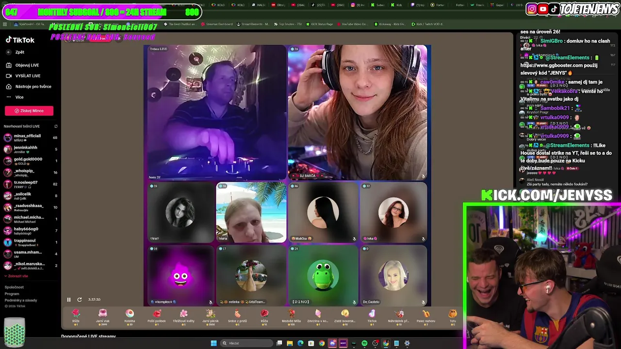Reload the live stream player
The height and width of the screenshot is (349, 621).
pyautogui.click(x=80, y=300)
